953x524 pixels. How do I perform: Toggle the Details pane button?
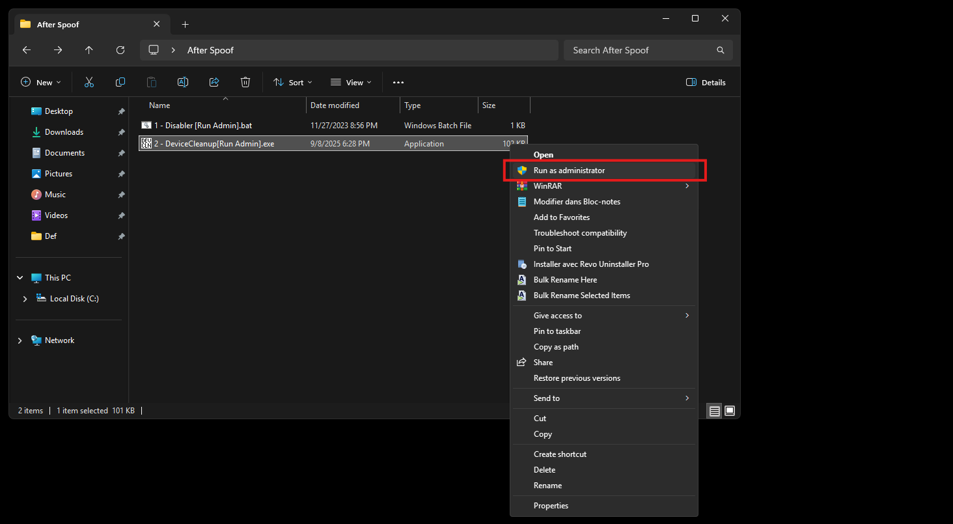(706, 83)
